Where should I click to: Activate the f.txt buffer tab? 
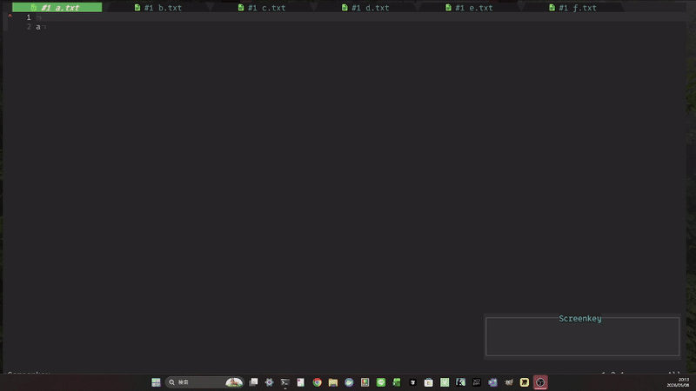(x=572, y=8)
